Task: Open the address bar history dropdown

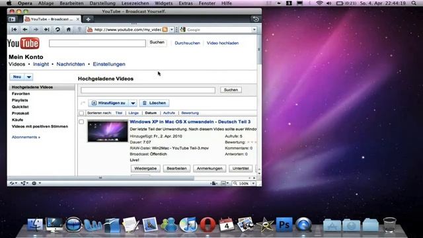Action: 172,30
